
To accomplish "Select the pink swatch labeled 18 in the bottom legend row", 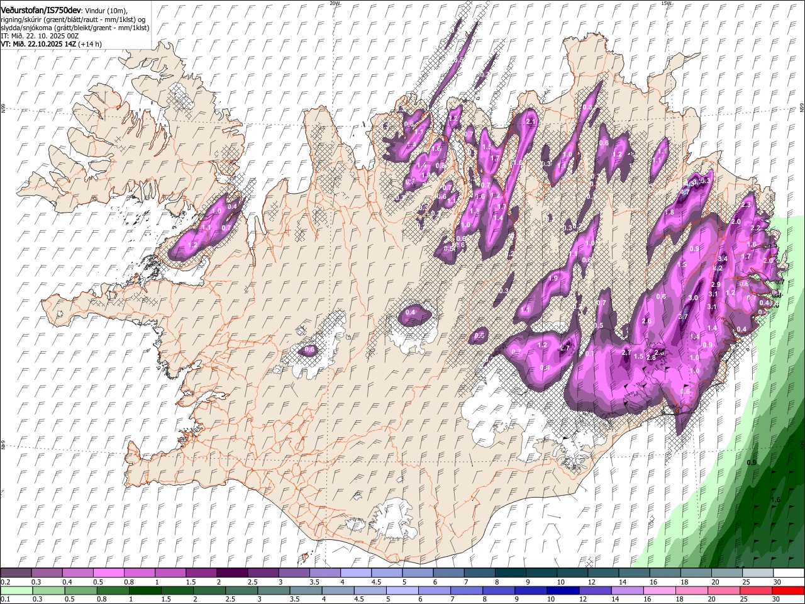I will pos(691,590).
